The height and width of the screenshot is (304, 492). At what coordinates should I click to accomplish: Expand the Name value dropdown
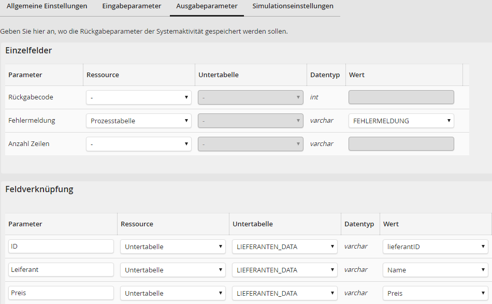(435, 270)
